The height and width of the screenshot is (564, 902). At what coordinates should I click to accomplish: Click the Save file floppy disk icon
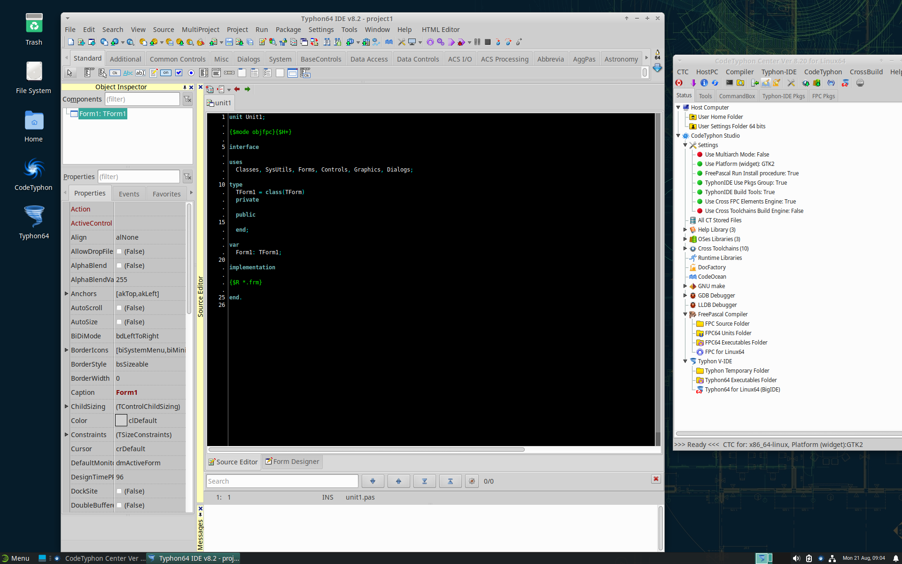click(x=229, y=42)
